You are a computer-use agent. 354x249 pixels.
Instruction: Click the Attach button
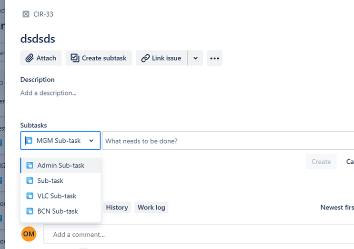(41, 58)
